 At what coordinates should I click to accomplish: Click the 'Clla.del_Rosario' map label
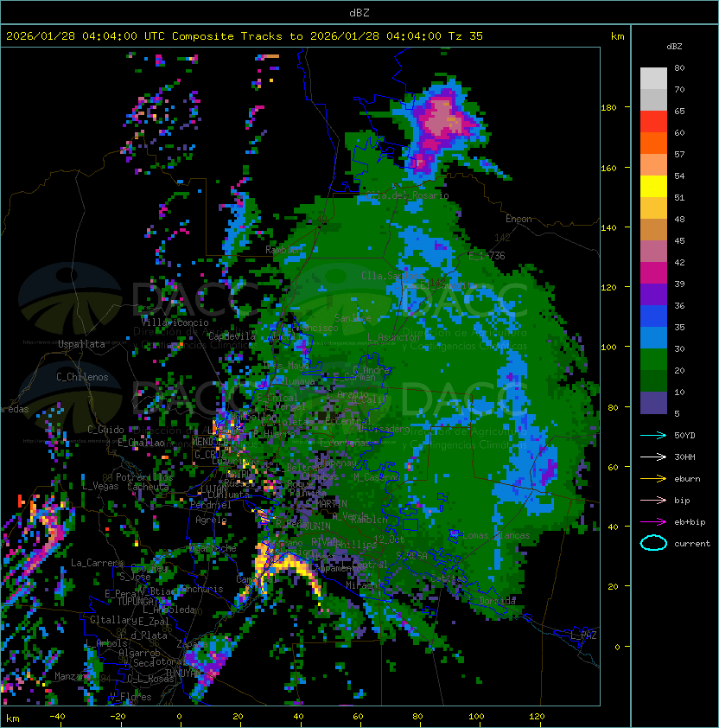coord(408,195)
